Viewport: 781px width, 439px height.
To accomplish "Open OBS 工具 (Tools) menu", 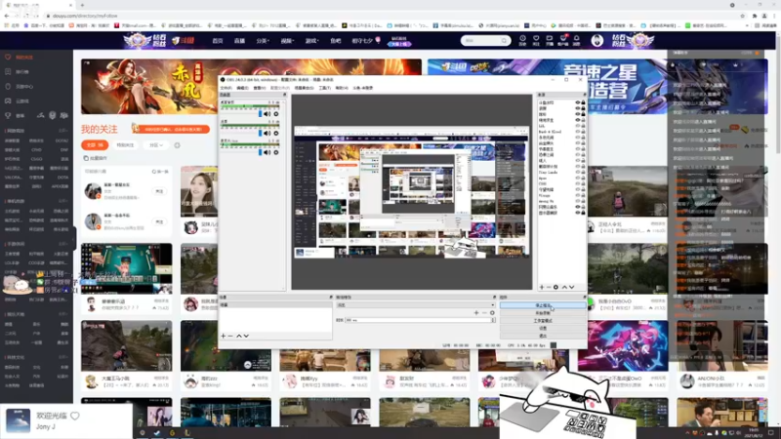I will pos(325,88).
